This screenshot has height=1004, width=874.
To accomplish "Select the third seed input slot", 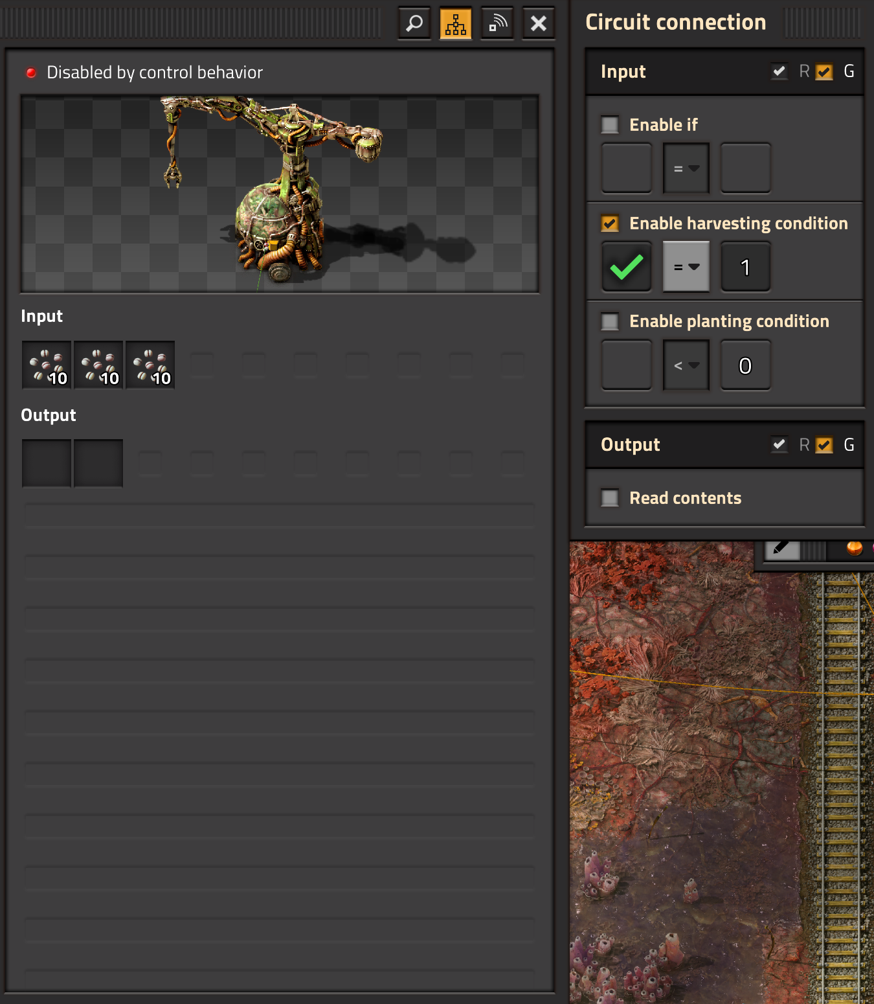I will click(150, 365).
